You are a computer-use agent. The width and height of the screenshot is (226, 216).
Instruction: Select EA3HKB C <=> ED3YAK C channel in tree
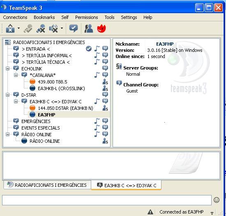55,102
